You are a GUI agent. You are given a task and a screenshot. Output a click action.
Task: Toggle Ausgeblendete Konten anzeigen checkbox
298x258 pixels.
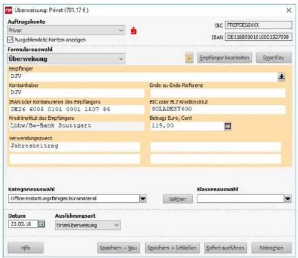tap(10, 39)
